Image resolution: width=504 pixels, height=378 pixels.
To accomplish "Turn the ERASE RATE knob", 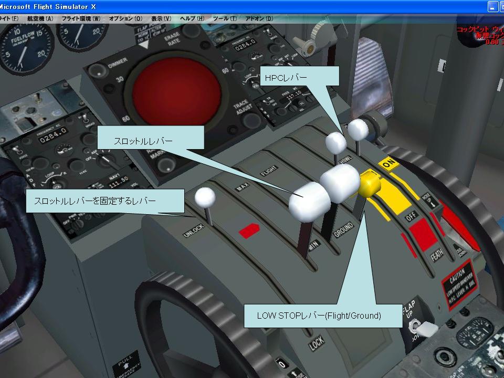I will click(x=192, y=30).
